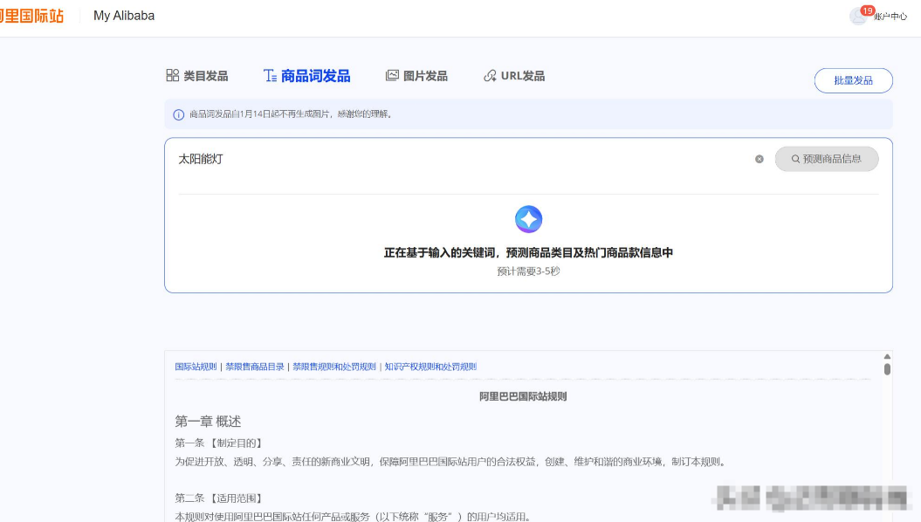The width and height of the screenshot is (921, 522).
Task: Click the 第一条【制定目的】text
Action: click(x=220, y=443)
